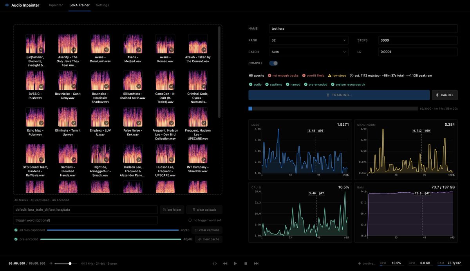Click the LOSS chart
The height and width of the screenshot is (271, 470).
tap(300, 149)
